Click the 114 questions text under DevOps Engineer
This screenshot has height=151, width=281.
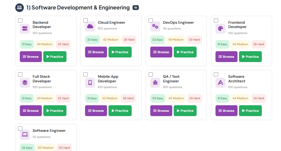click(172, 29)
